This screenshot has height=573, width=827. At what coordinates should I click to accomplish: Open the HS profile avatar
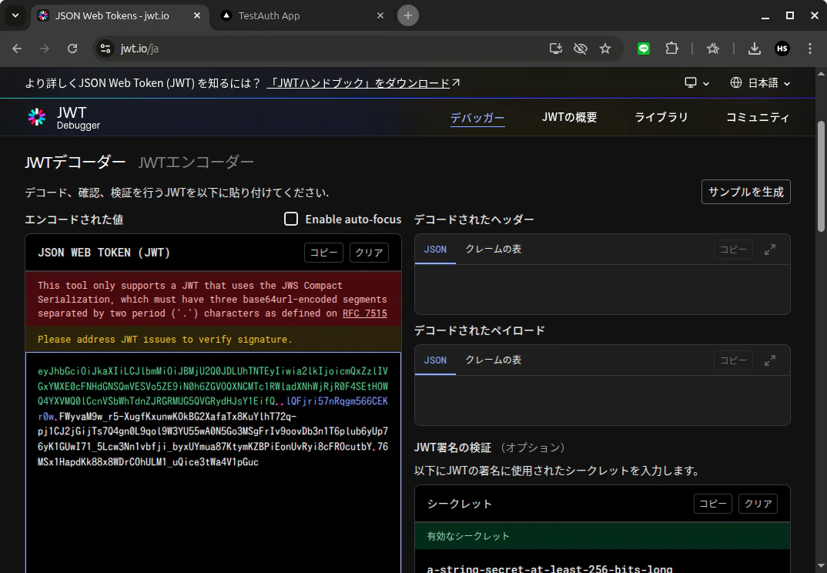(x=782, y=49)
